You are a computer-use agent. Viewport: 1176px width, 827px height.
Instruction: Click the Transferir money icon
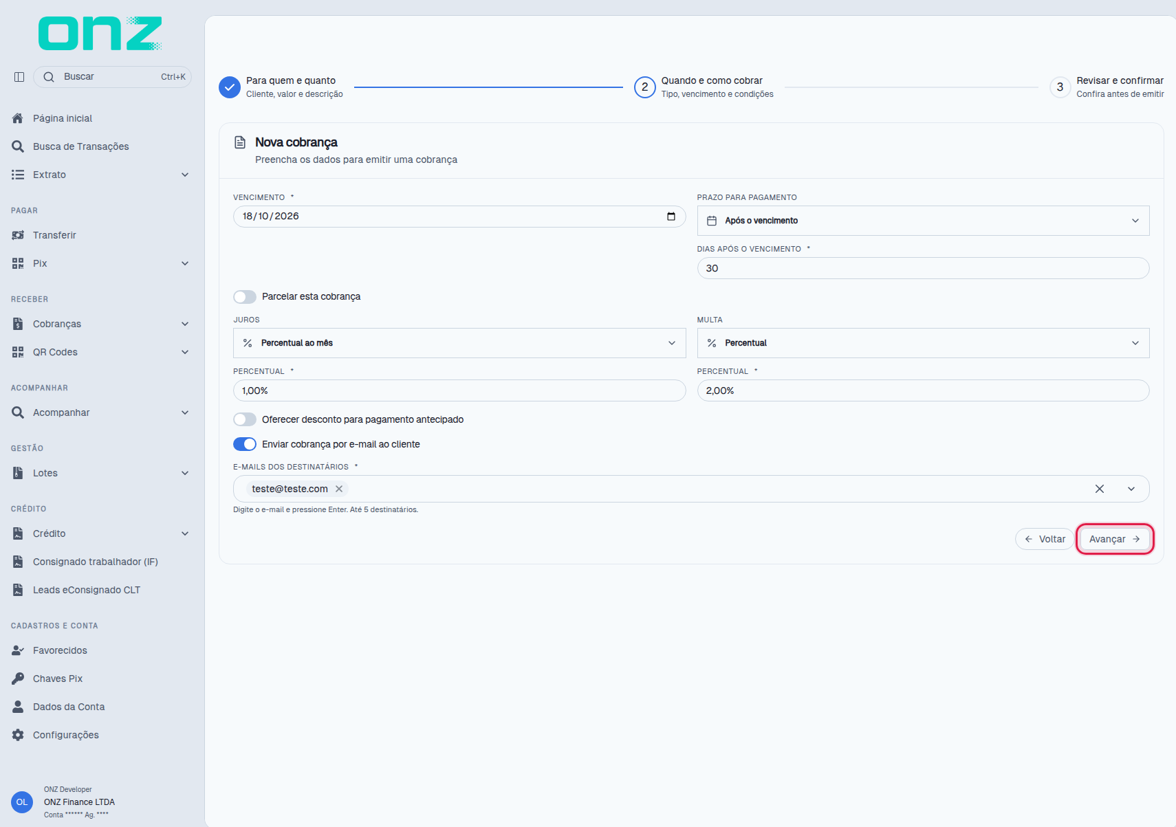click(x=18, y=235)
